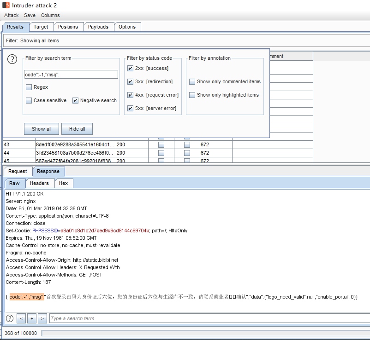Viewport: 370px width, 340px height.
Task: Enable the Regex checkbox
Action: pos(29,87)
